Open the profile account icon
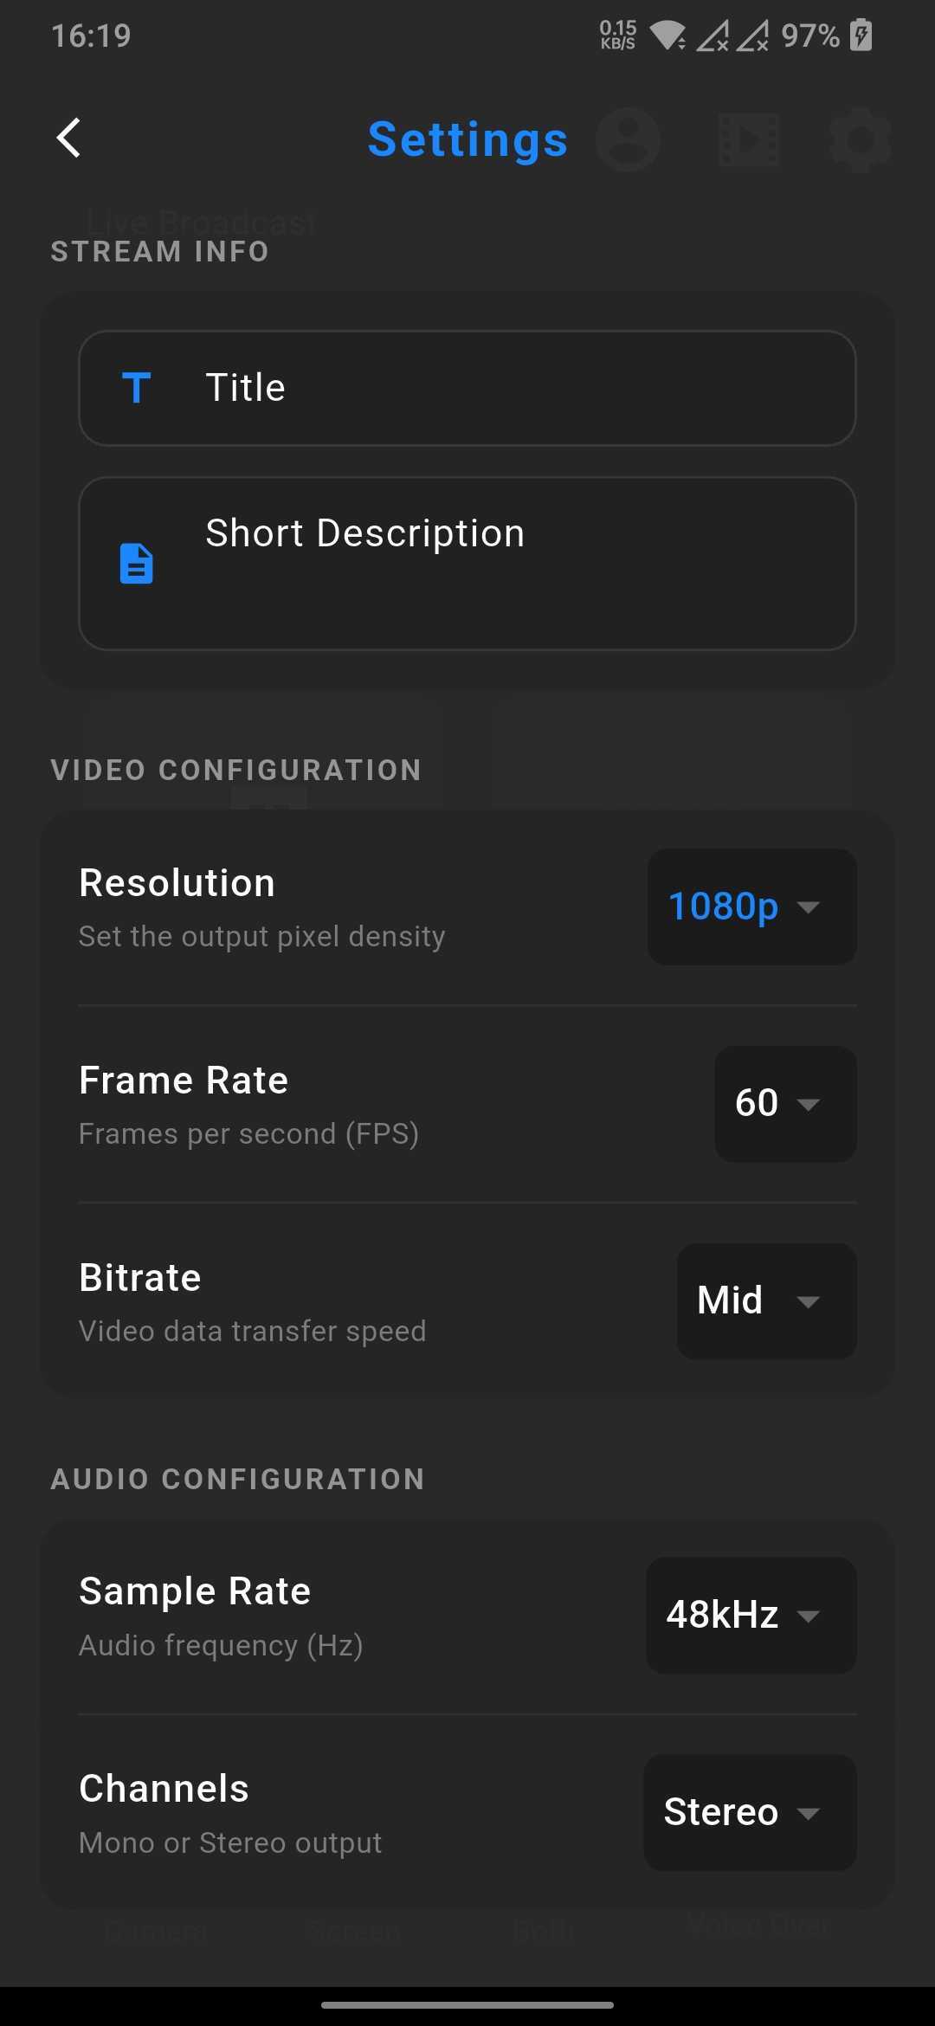Image resolution: width=935 pixels, height=2026 pixels. (629, 139)
